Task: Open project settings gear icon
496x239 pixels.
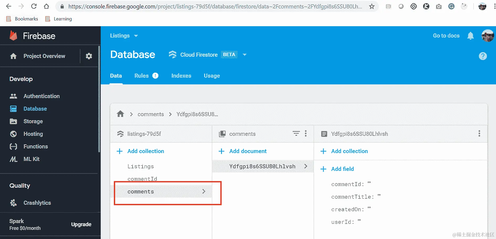Action: coord(89,56)
